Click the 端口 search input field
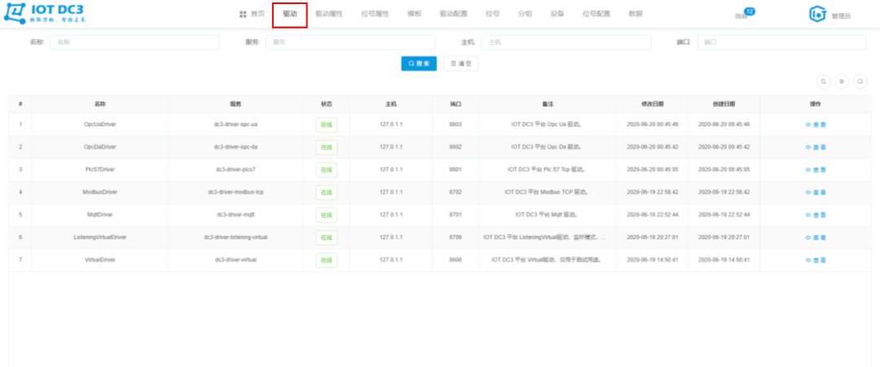Viewport: 880px width, 367px height. click(x=781, y=42)
